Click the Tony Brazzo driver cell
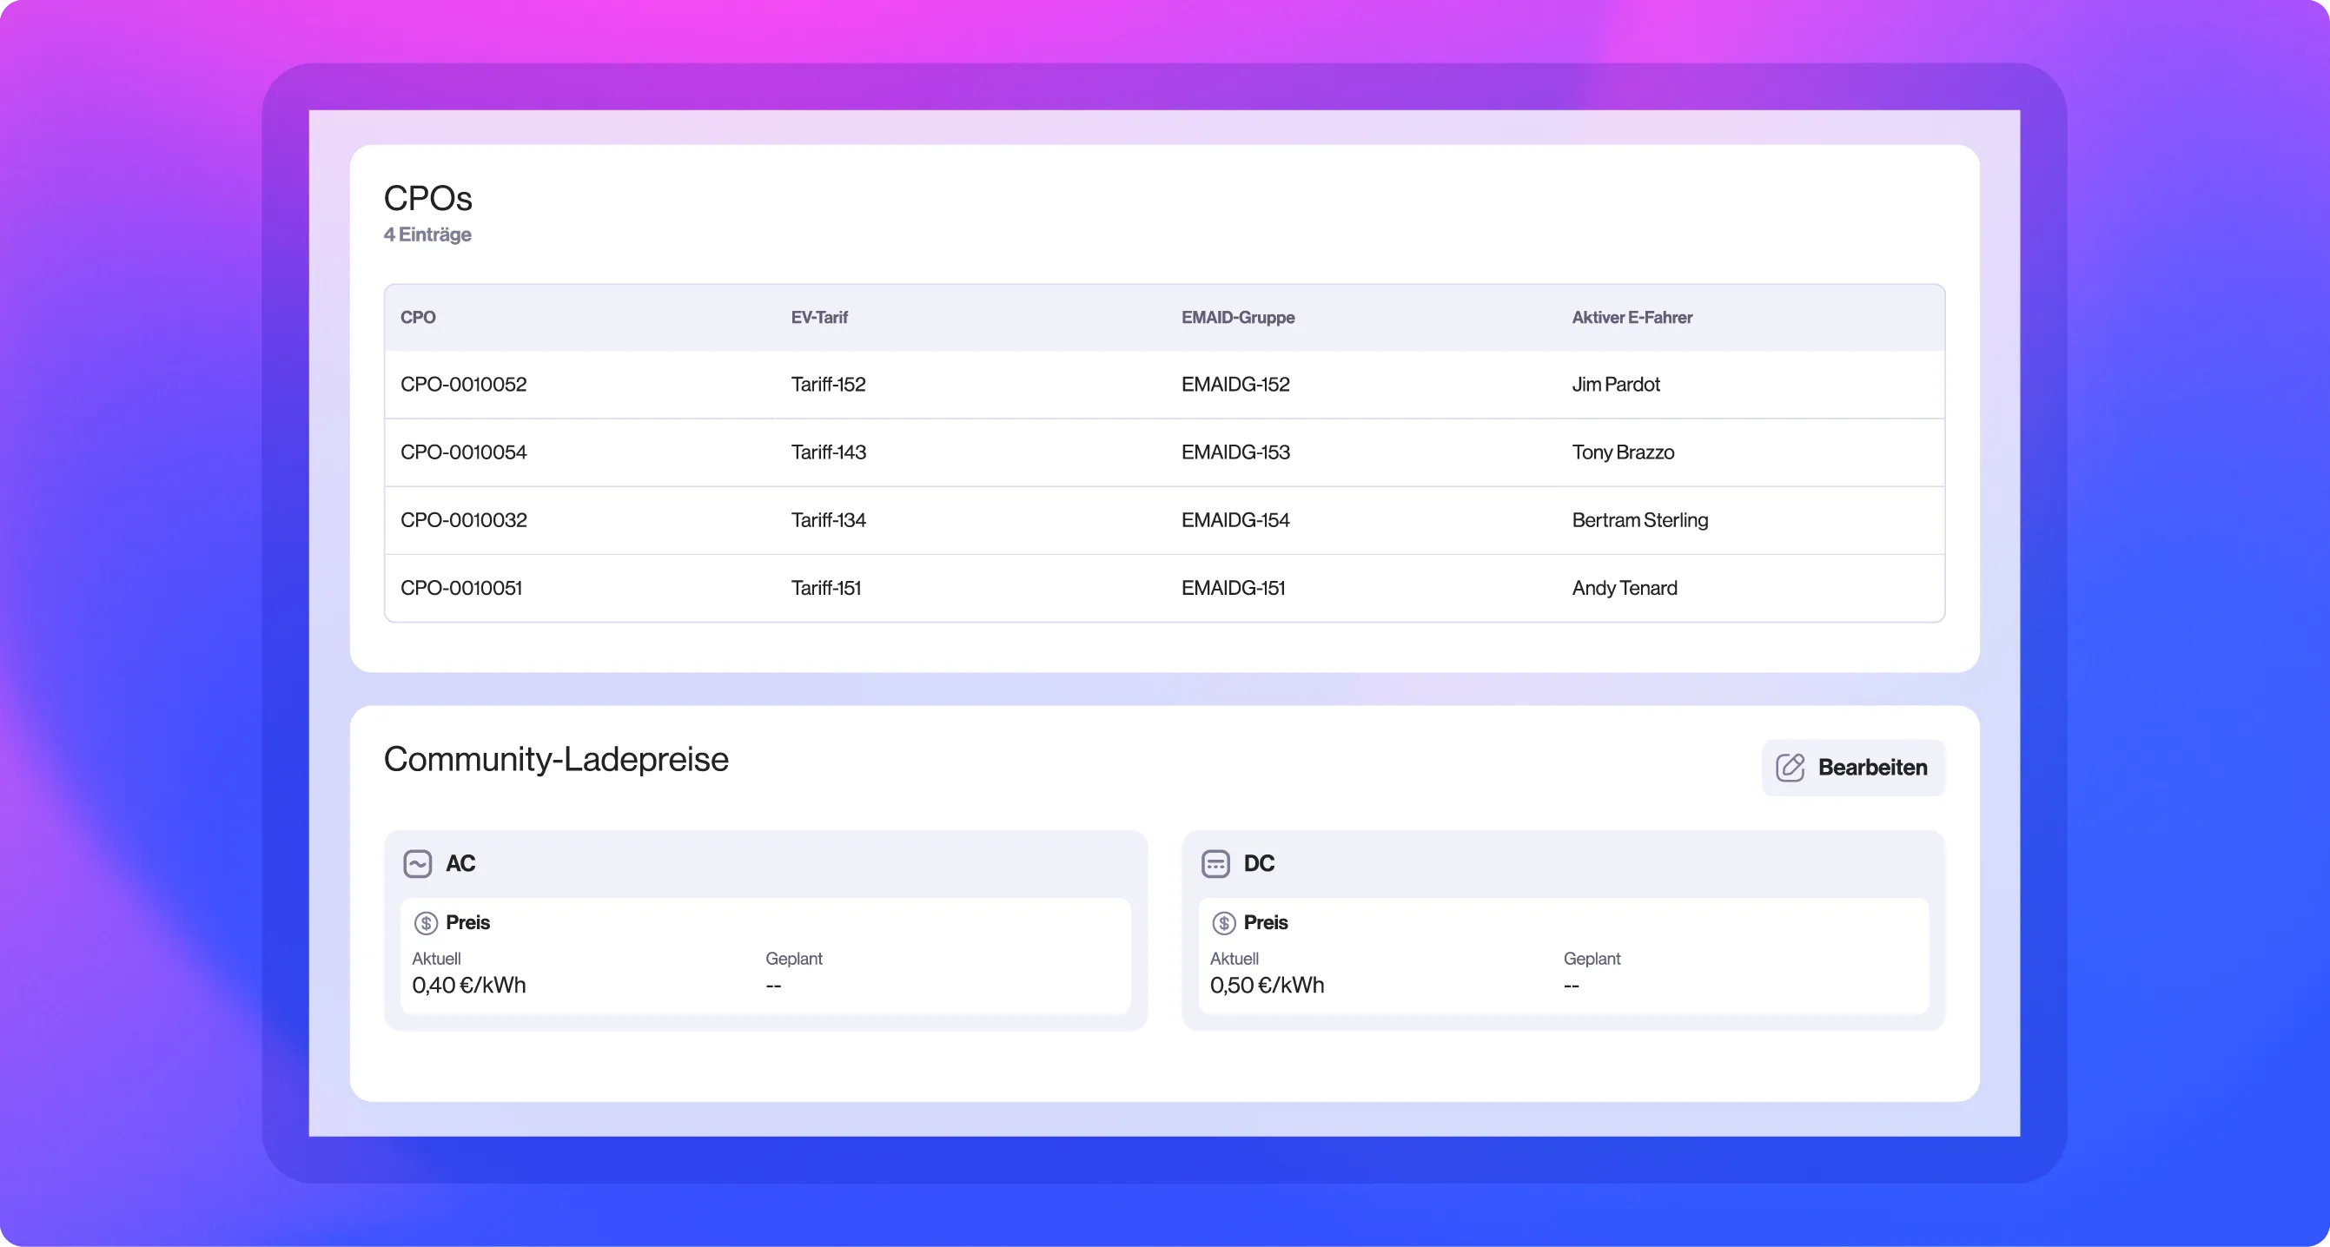The height and width of the screenshot is (1247, 2330). pos(1623,452)
